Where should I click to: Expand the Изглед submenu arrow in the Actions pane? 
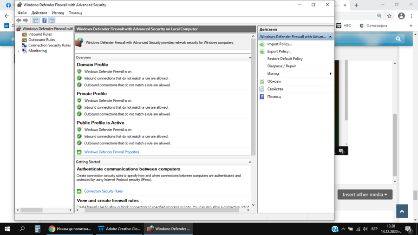(x=330, y=74)
